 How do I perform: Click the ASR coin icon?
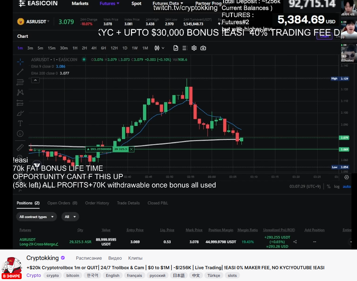point(21,22)
